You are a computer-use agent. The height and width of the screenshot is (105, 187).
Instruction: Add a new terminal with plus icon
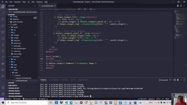coord(170,80)
